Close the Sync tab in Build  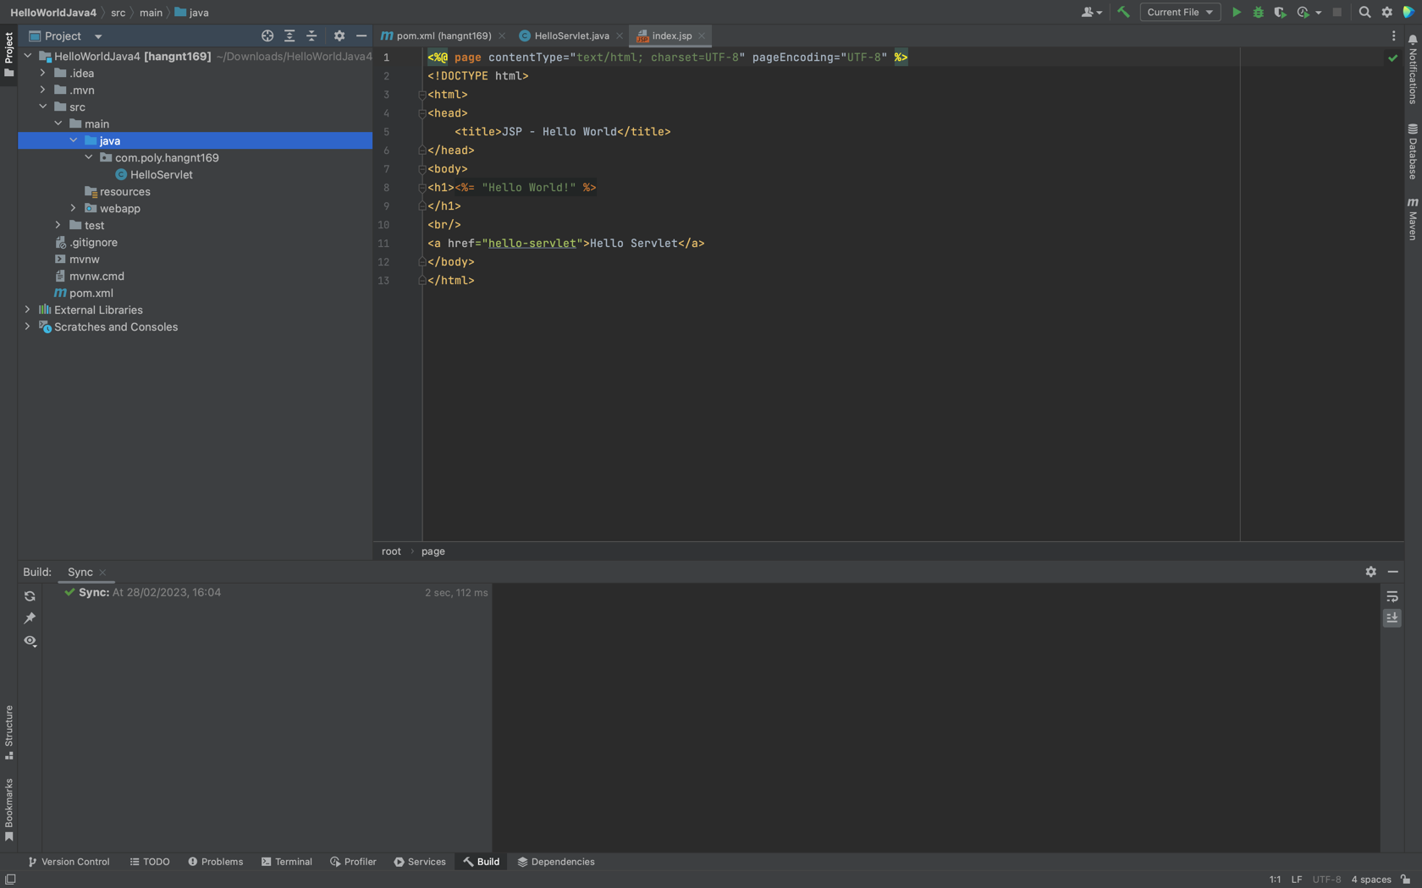point(103,573)
